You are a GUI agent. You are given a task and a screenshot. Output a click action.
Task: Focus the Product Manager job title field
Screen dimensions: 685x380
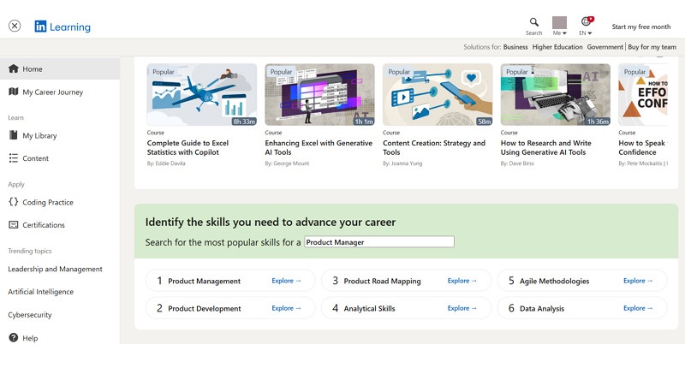(x=379, y=242)
